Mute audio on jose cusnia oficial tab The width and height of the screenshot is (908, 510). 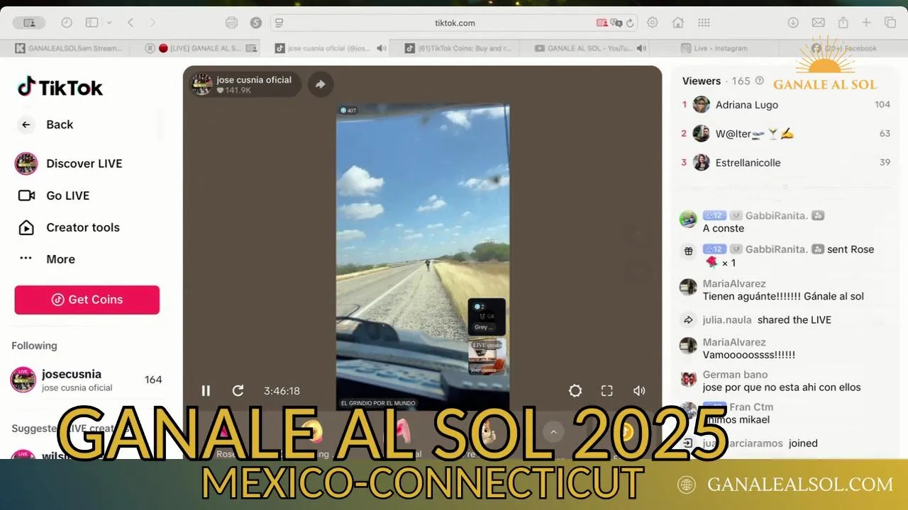pyautogui.click(x=382, y=48)
